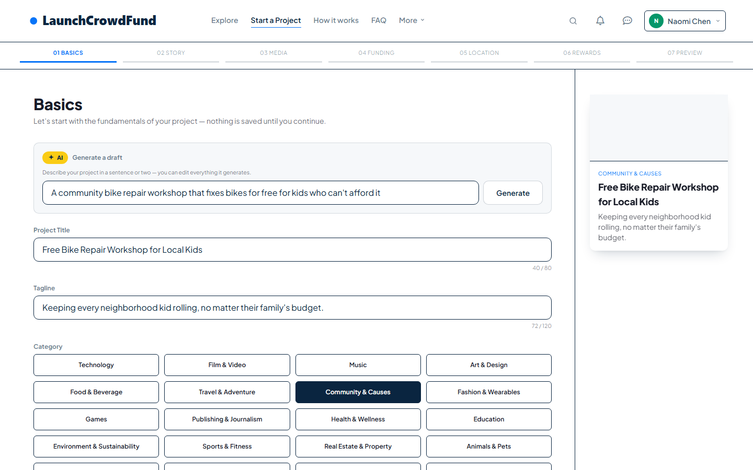
Task: Choose the Music category
Action: pyautogui.click(x=358, y=365)
